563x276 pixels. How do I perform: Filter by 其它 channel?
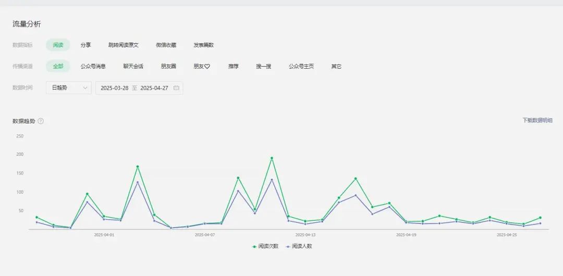click(336, 67)
